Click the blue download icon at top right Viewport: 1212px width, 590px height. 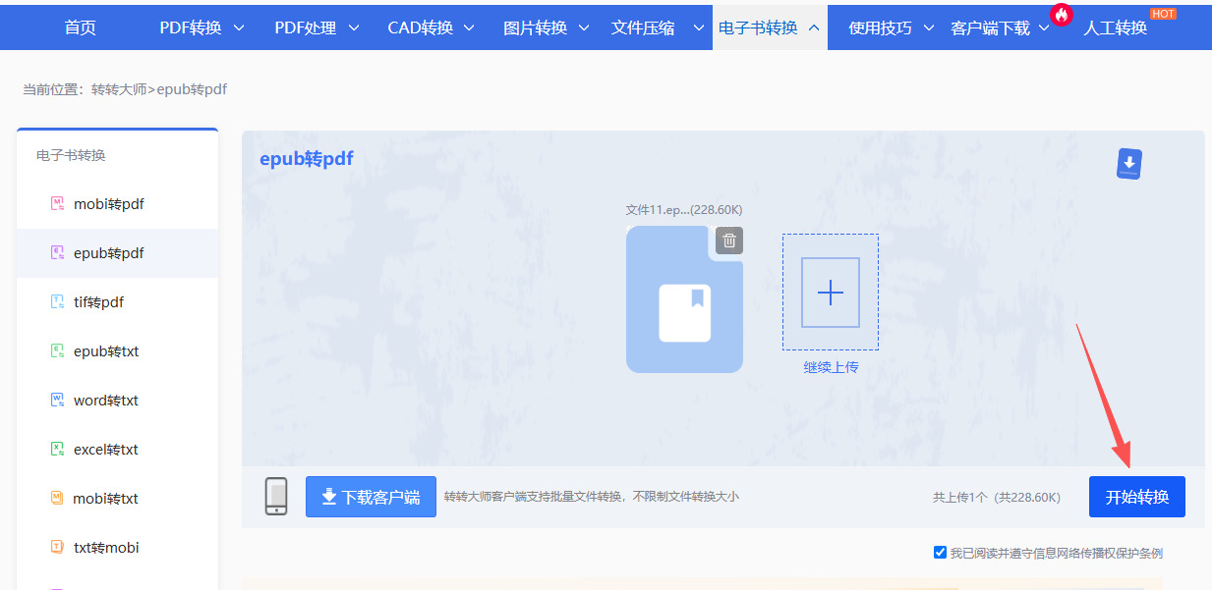[x=1129, y=164]
